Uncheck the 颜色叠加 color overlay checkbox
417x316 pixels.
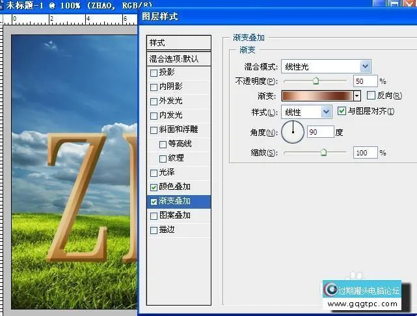point(154,187)
